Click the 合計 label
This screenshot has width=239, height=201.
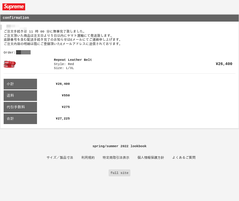[x=20, y=119]
